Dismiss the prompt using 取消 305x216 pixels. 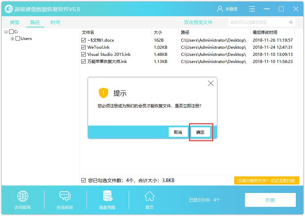(178, 132)
